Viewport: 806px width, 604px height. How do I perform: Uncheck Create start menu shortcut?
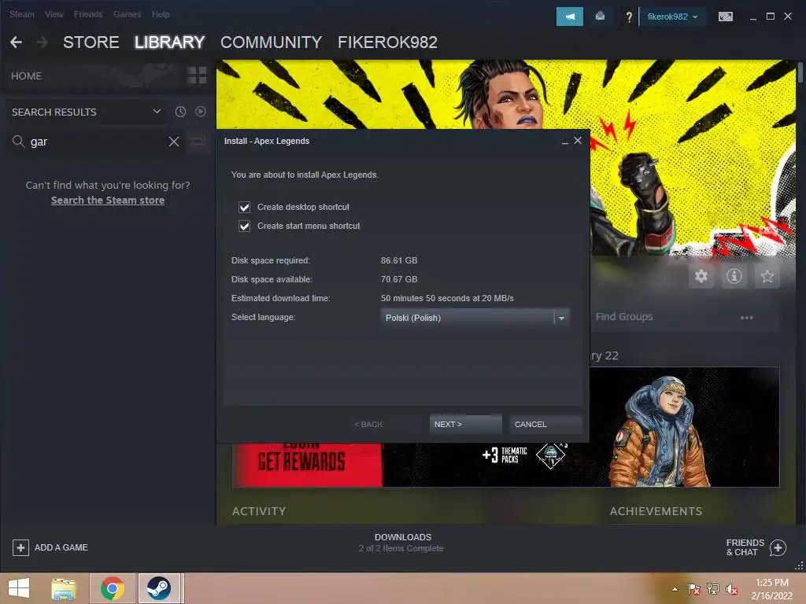(244, 226)
